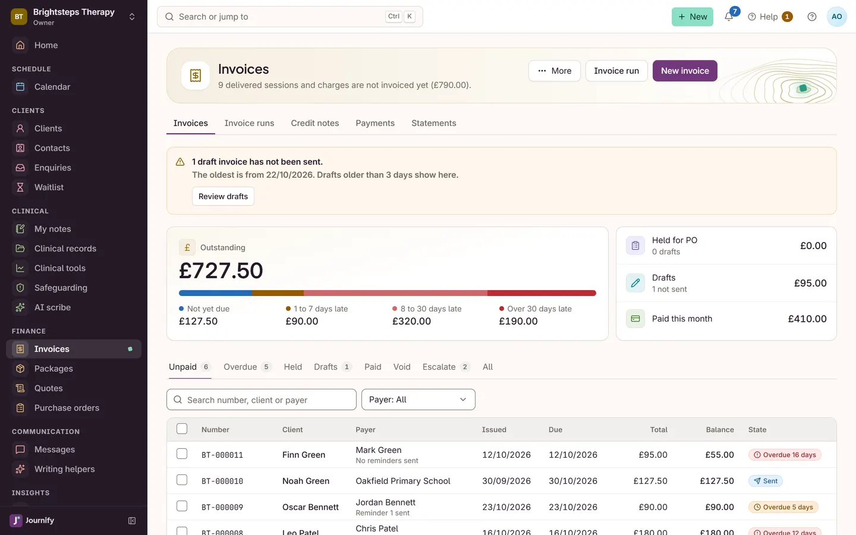Focus the Search number, client or payer field
The height and width of the screenshot is (535, 856).
coord(262,399)
